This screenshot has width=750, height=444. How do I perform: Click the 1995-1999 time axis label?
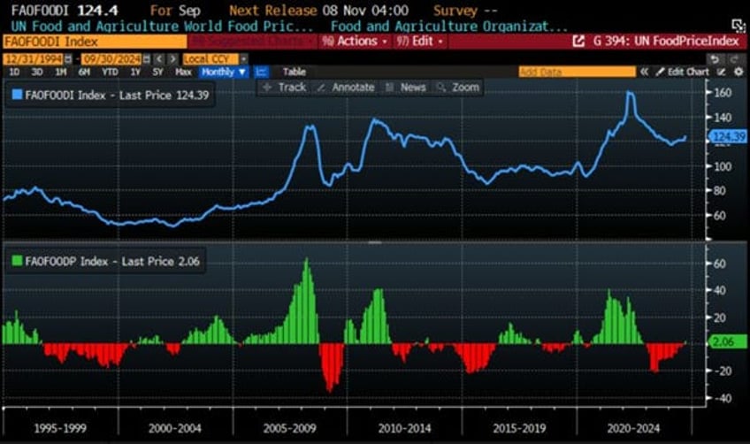60,428
